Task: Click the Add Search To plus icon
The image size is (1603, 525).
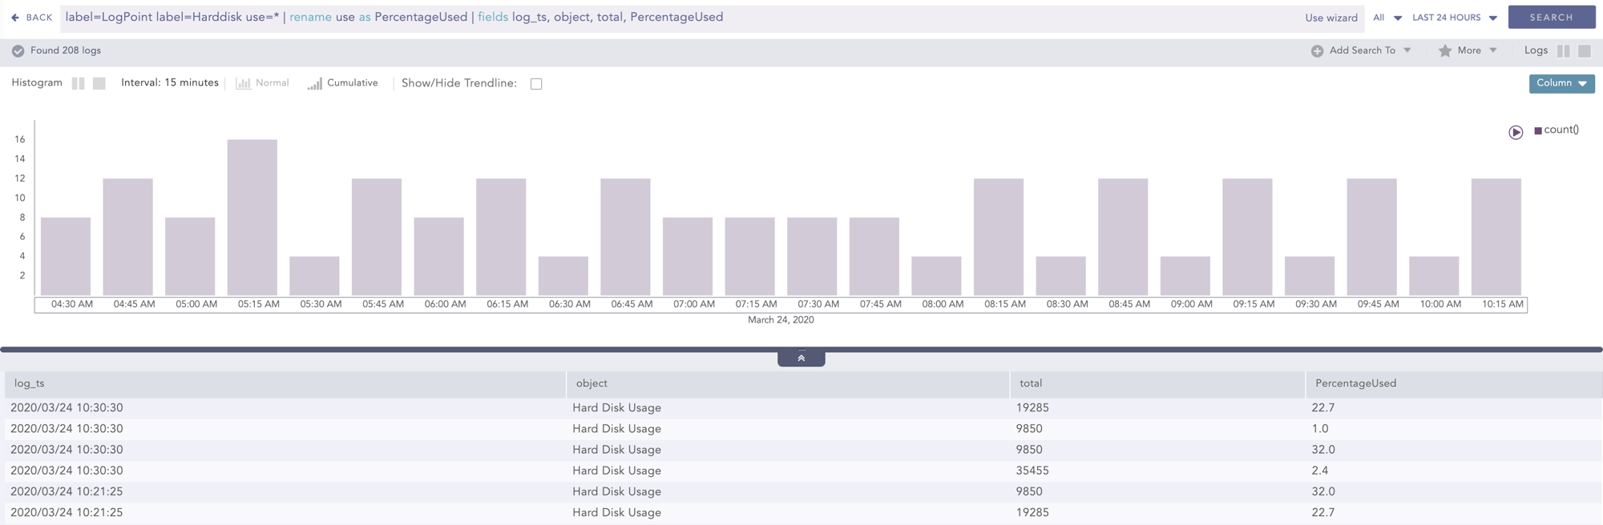Action: tap(1317, 51)
